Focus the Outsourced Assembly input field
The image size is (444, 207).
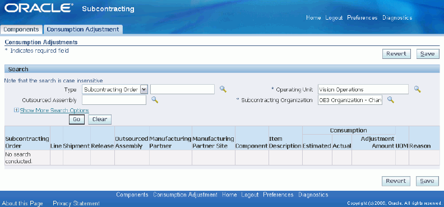(114, 100)
